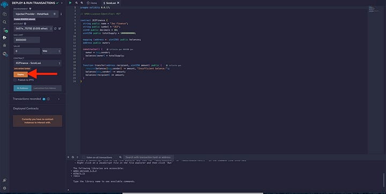Viewport: 386px width, 194px height.
Task: Click the sign message icon next to account
Action: [60, 28]
